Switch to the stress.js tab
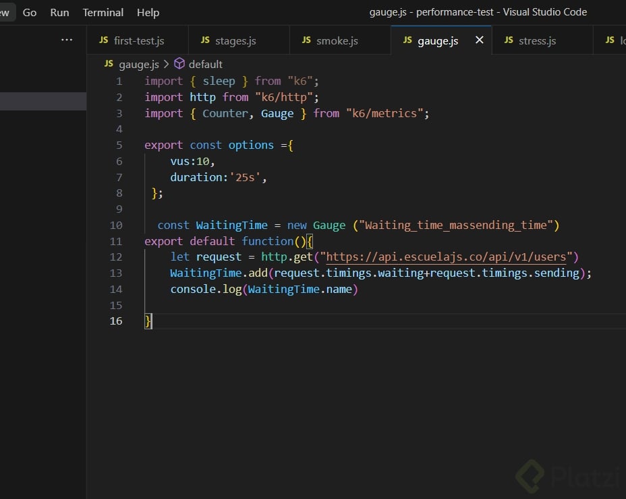 [542, 40]
